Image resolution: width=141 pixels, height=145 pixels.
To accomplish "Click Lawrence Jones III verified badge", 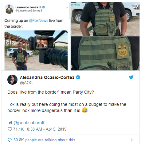I will 44,7.
